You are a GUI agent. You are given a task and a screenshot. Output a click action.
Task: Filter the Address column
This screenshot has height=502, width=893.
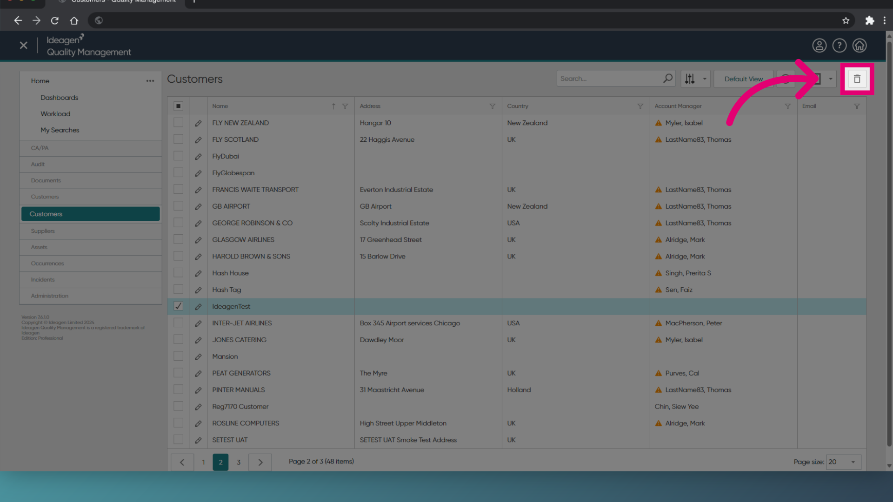[492, 106]
